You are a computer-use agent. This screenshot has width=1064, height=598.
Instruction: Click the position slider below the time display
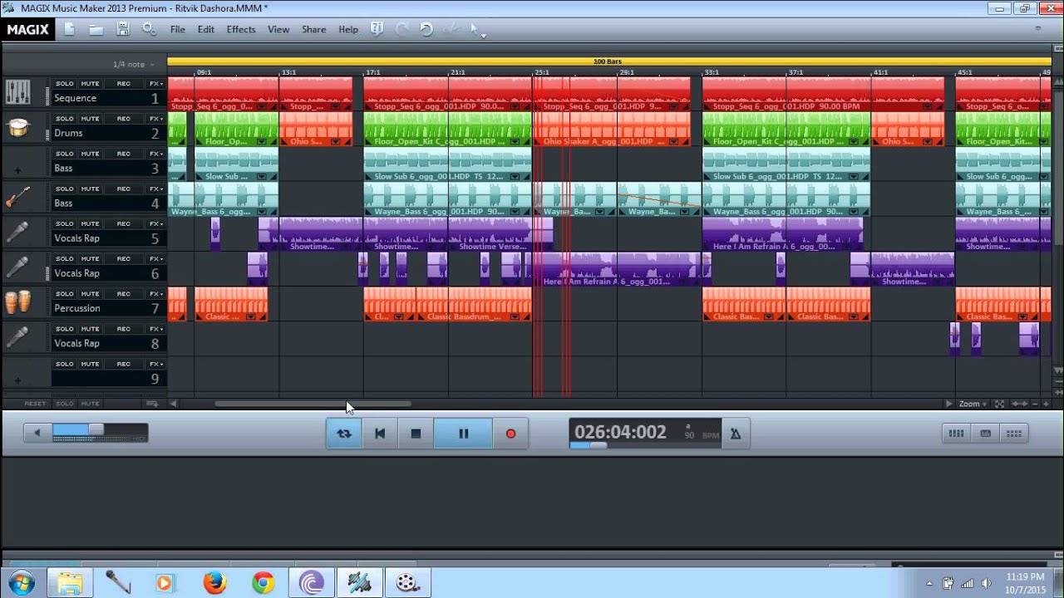point(598,445)
